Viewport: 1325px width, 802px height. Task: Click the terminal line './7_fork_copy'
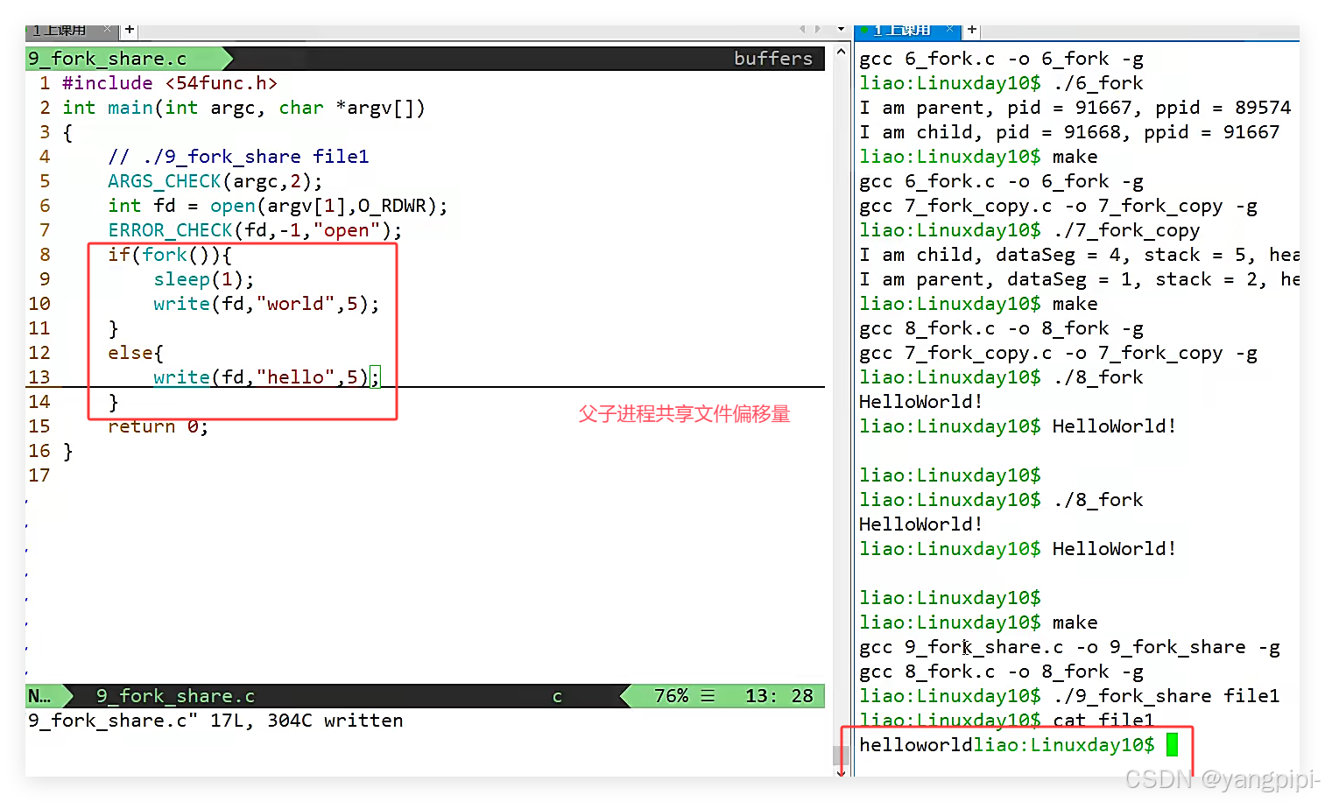tap(1030, 230)
